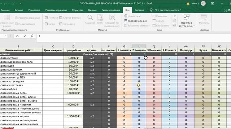Click the reset window position icon
The height and width of the screenshot is (129, 231).
[x=174, y=25]
